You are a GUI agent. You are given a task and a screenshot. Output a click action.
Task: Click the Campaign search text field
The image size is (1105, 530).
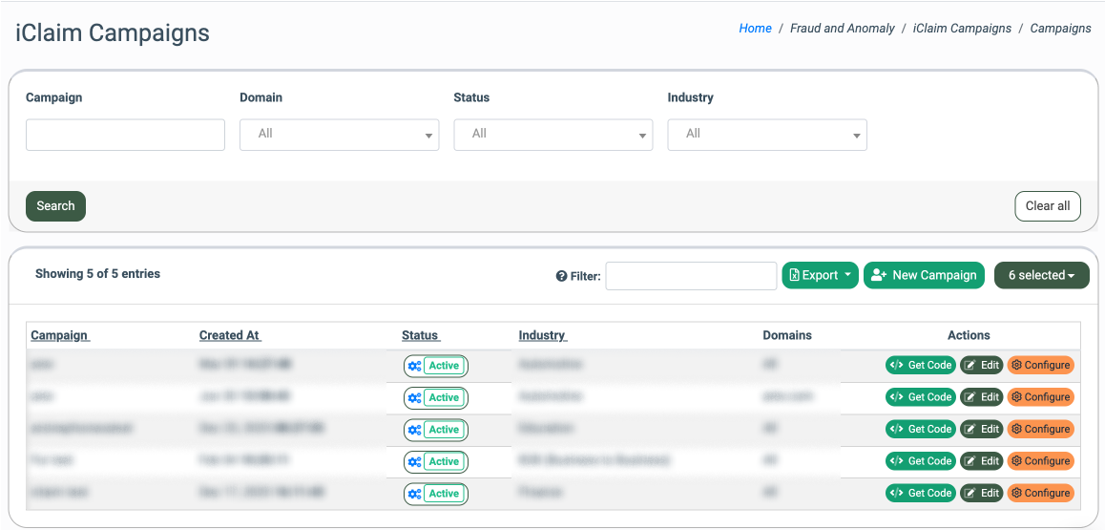click(125, 135)
